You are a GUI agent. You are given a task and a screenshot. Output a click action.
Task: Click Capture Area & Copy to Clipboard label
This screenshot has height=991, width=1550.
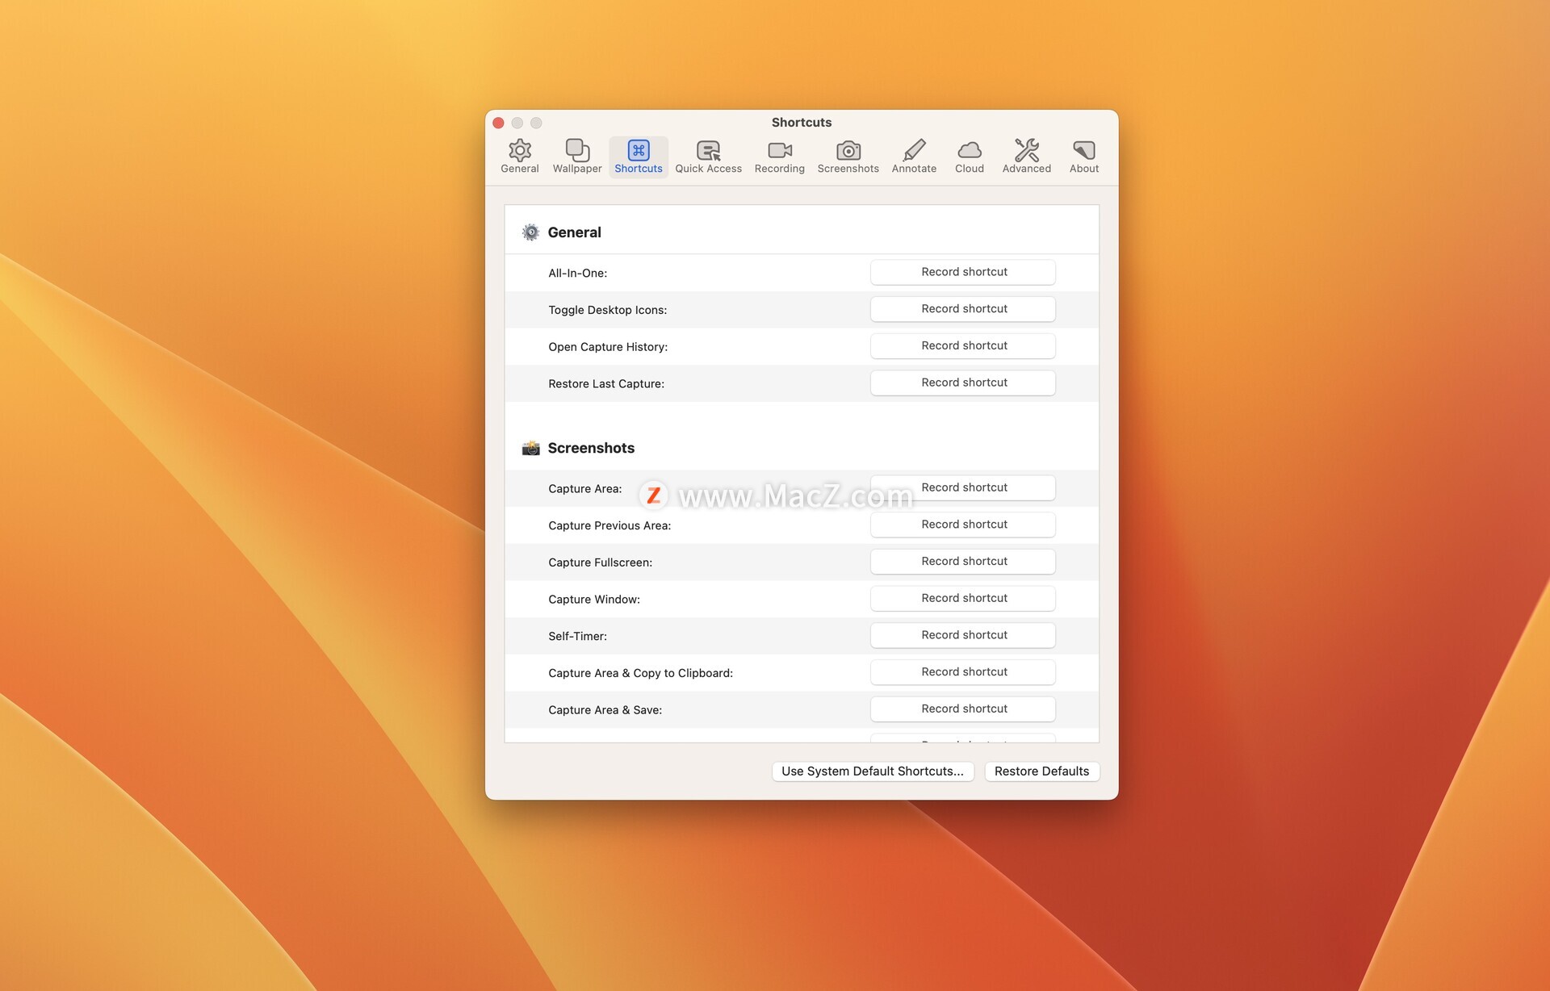(640, 673)
